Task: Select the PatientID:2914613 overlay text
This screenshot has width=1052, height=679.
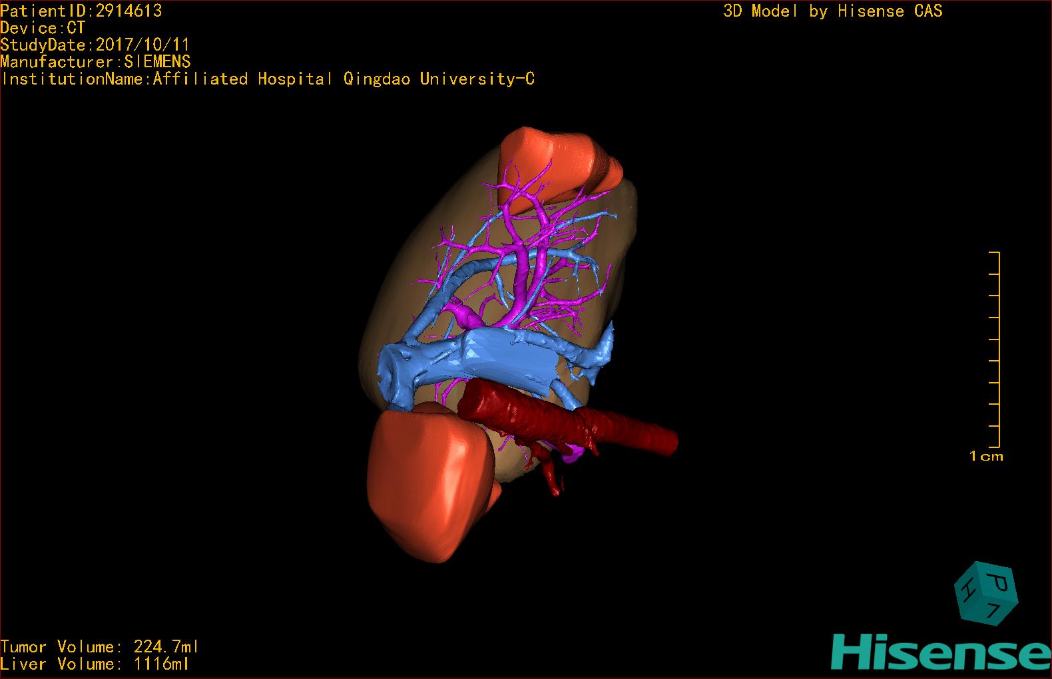Action: tap(81, 11)
